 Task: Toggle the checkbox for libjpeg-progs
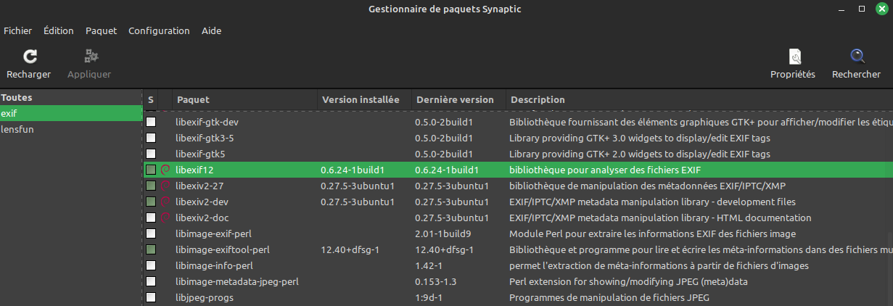pyautogui.click(x=151, y=297)
